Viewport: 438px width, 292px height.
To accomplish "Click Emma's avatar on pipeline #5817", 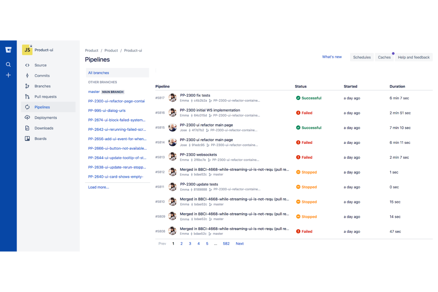I will click(x=173, y=98).
